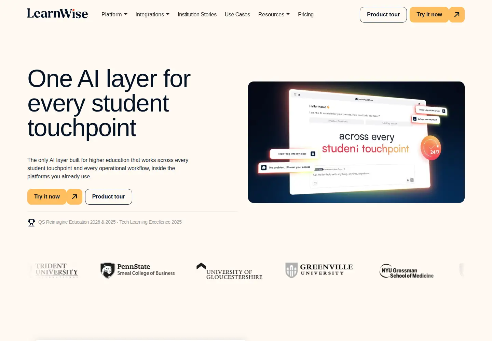492x341 pixels.
Task: Click the hero Try it now button
Action: pyautogui.click(x=47, y=197)
